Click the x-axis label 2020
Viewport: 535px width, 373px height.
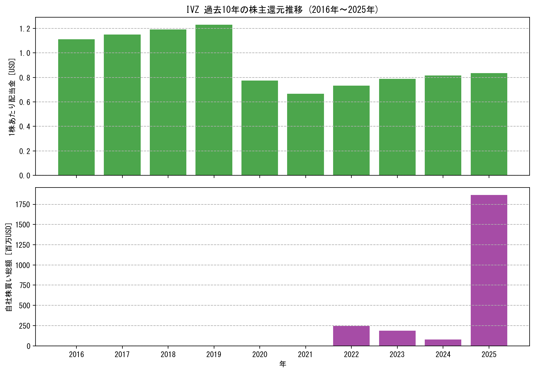click(260, 354)
